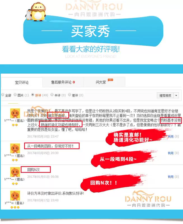Select the 全部 radio button

point(3,95)
